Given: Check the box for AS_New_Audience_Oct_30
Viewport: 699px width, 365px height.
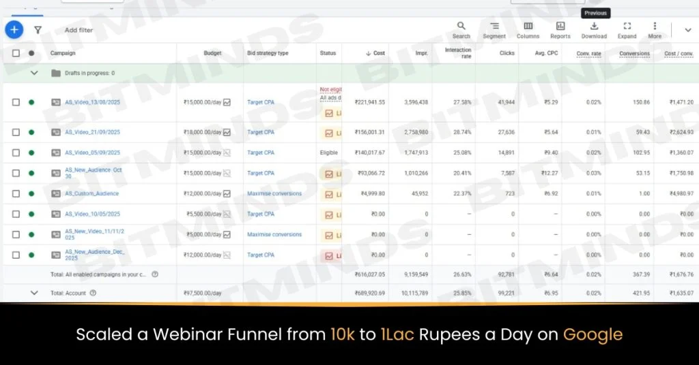Looking at the screenshot, I should [x=16, y=173].
